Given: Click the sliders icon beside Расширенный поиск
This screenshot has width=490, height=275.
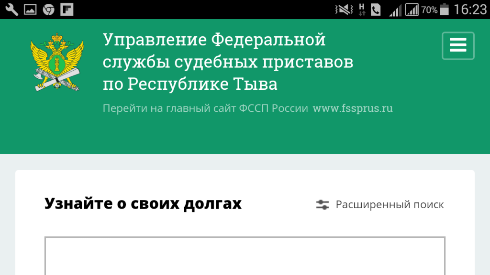Looking at the screenshot, I should pos(323,204).
